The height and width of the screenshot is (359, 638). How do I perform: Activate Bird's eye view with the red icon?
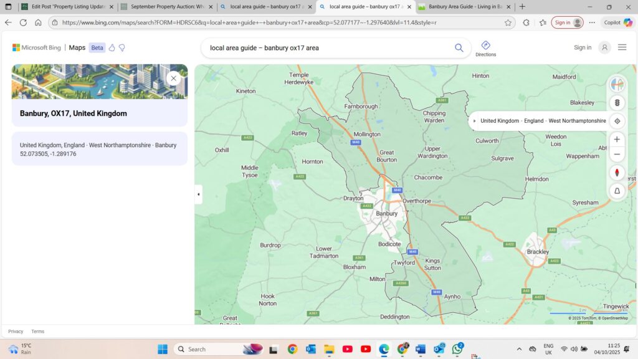click(617, 173)
